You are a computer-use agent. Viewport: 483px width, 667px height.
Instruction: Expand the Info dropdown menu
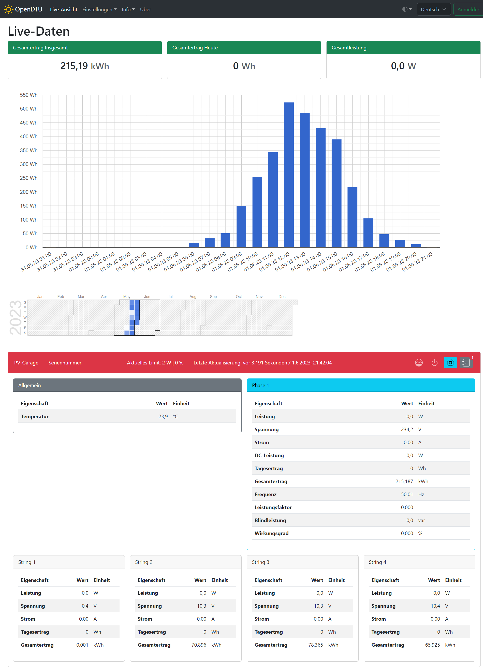click(x=128, y=9)
